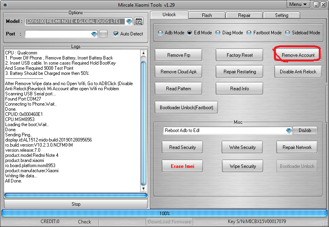Click the 'ro.build.version:V10.2.3.0.NCFMIXM' log line
The width and height of the screenshot is (329, 227).
coord(39,145)
